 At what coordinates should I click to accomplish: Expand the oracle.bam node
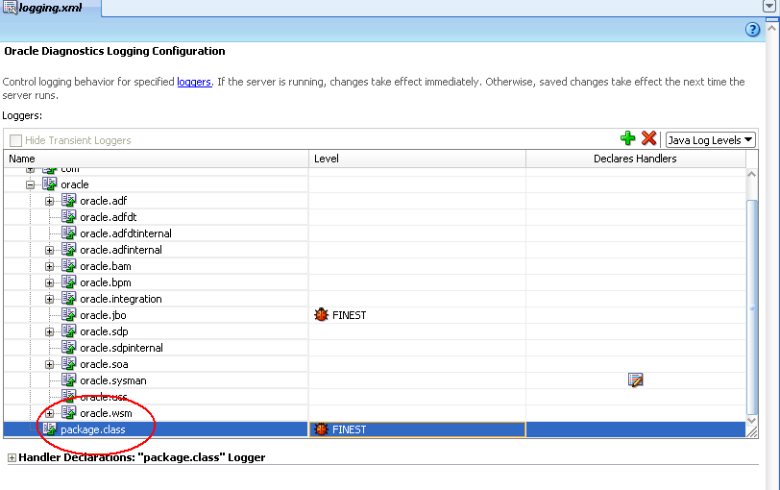pyautogui.click(x=49, y=266)
